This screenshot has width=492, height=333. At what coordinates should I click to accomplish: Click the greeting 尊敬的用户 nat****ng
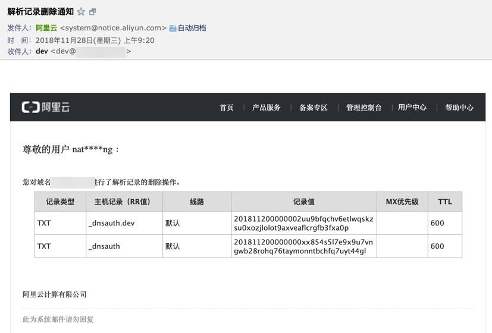click(71, 149)
